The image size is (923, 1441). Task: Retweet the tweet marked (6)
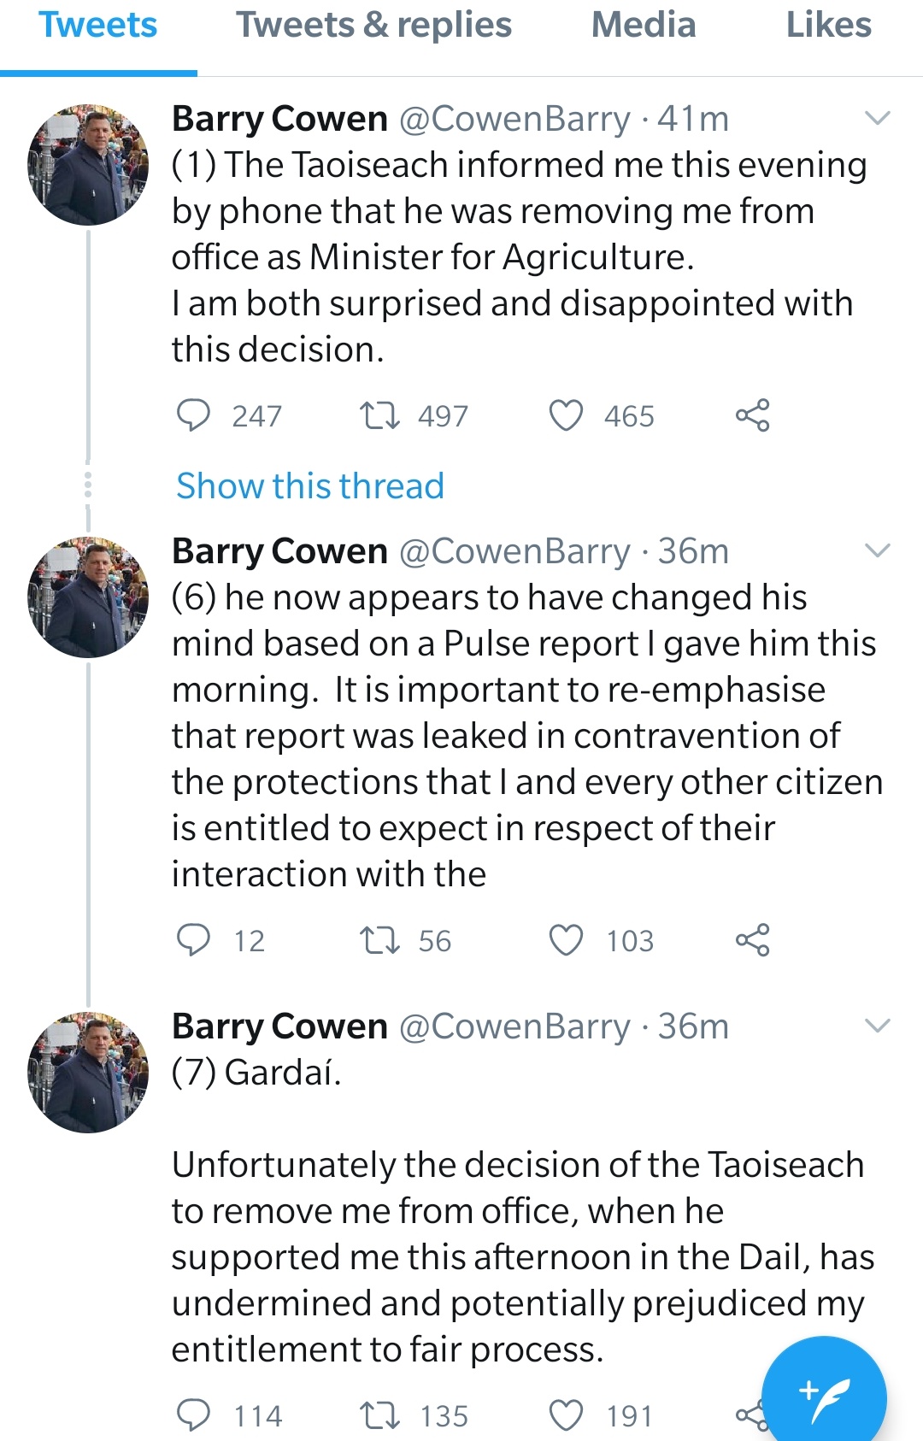[x=379, y=940]
